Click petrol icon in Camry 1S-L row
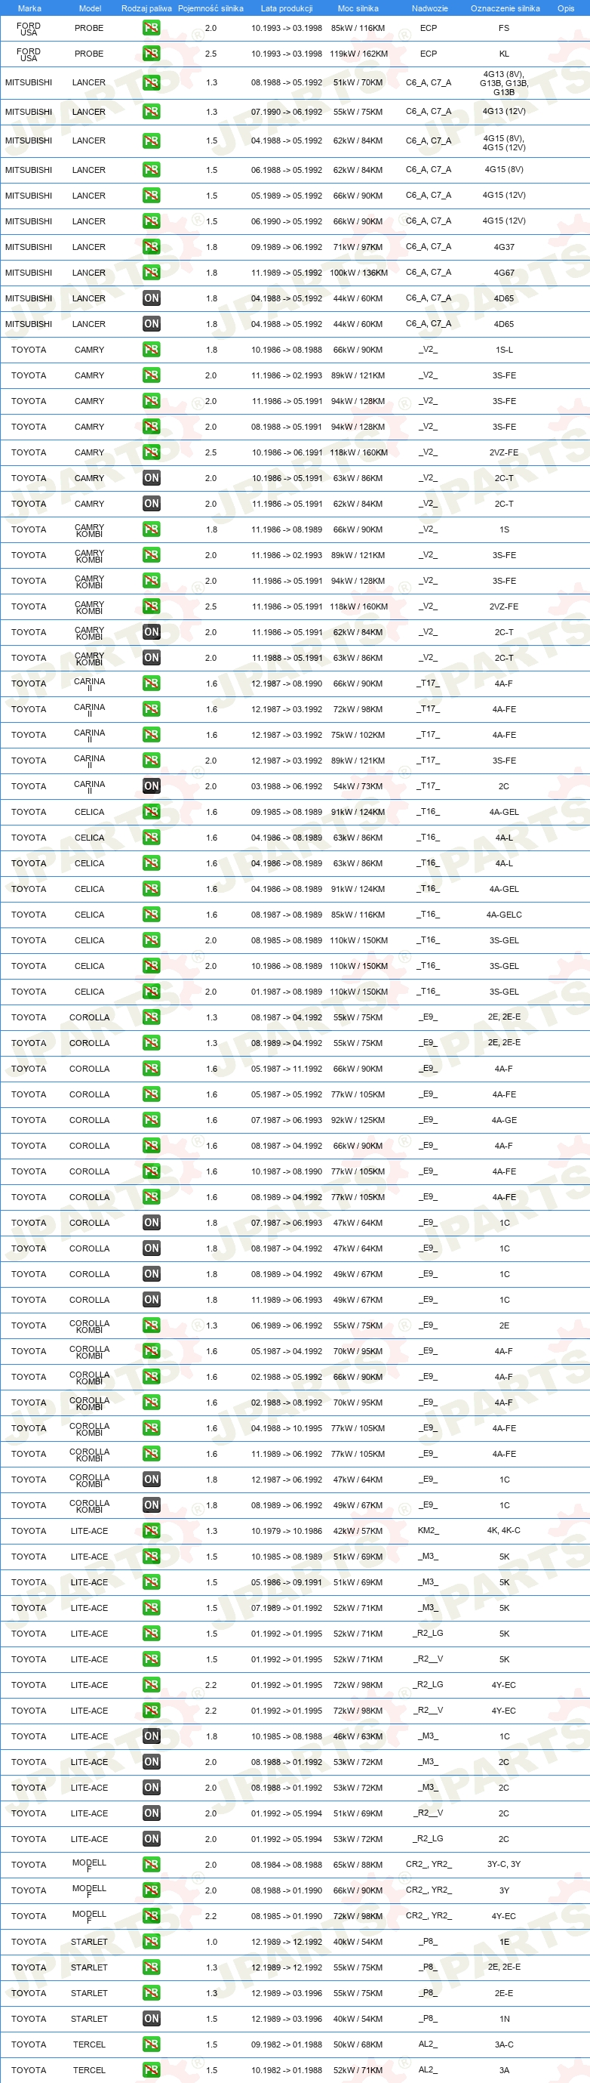 click(x=151, y=350)
